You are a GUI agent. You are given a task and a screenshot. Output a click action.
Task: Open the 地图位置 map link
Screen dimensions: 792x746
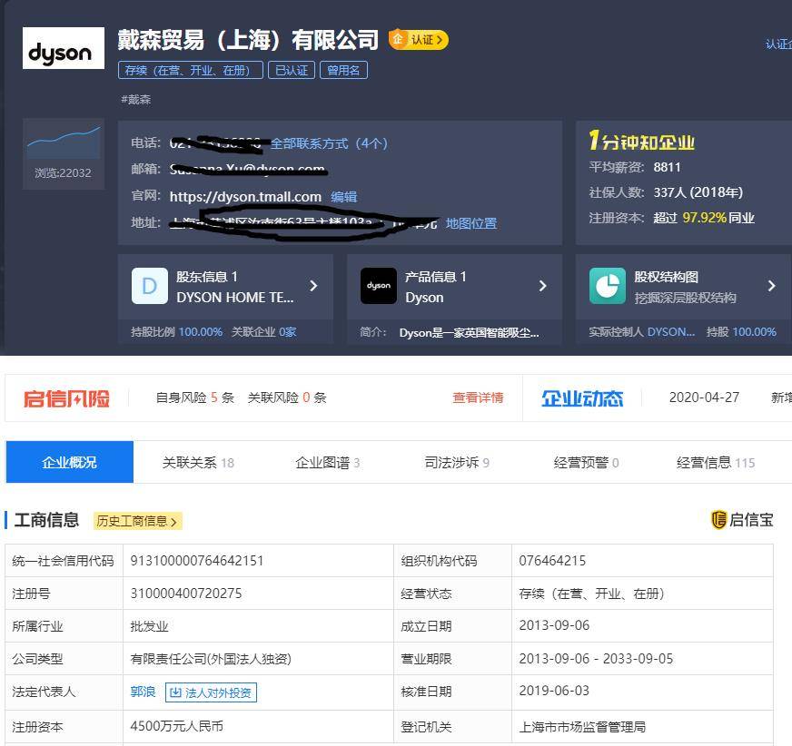pyautogui.click(x=471, y=223)
